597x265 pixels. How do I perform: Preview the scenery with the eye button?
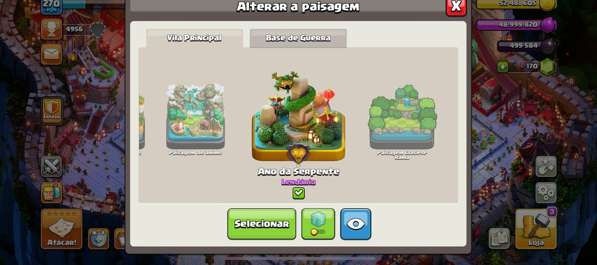[x=356, y=224]
